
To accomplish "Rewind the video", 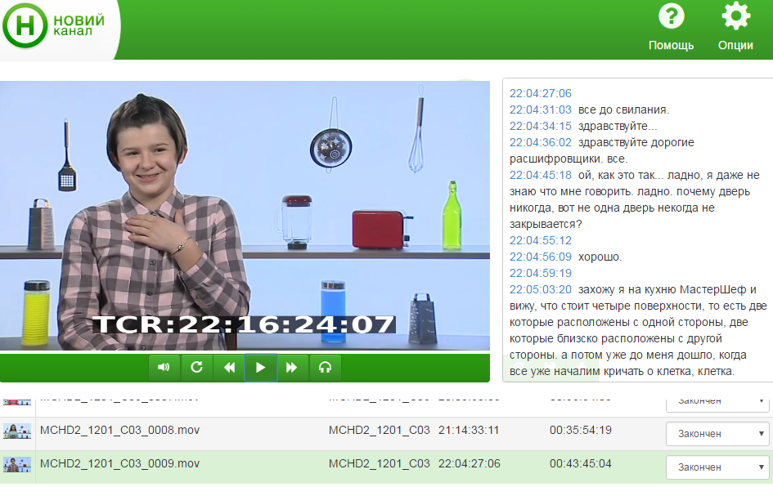I will coord(229,368).
